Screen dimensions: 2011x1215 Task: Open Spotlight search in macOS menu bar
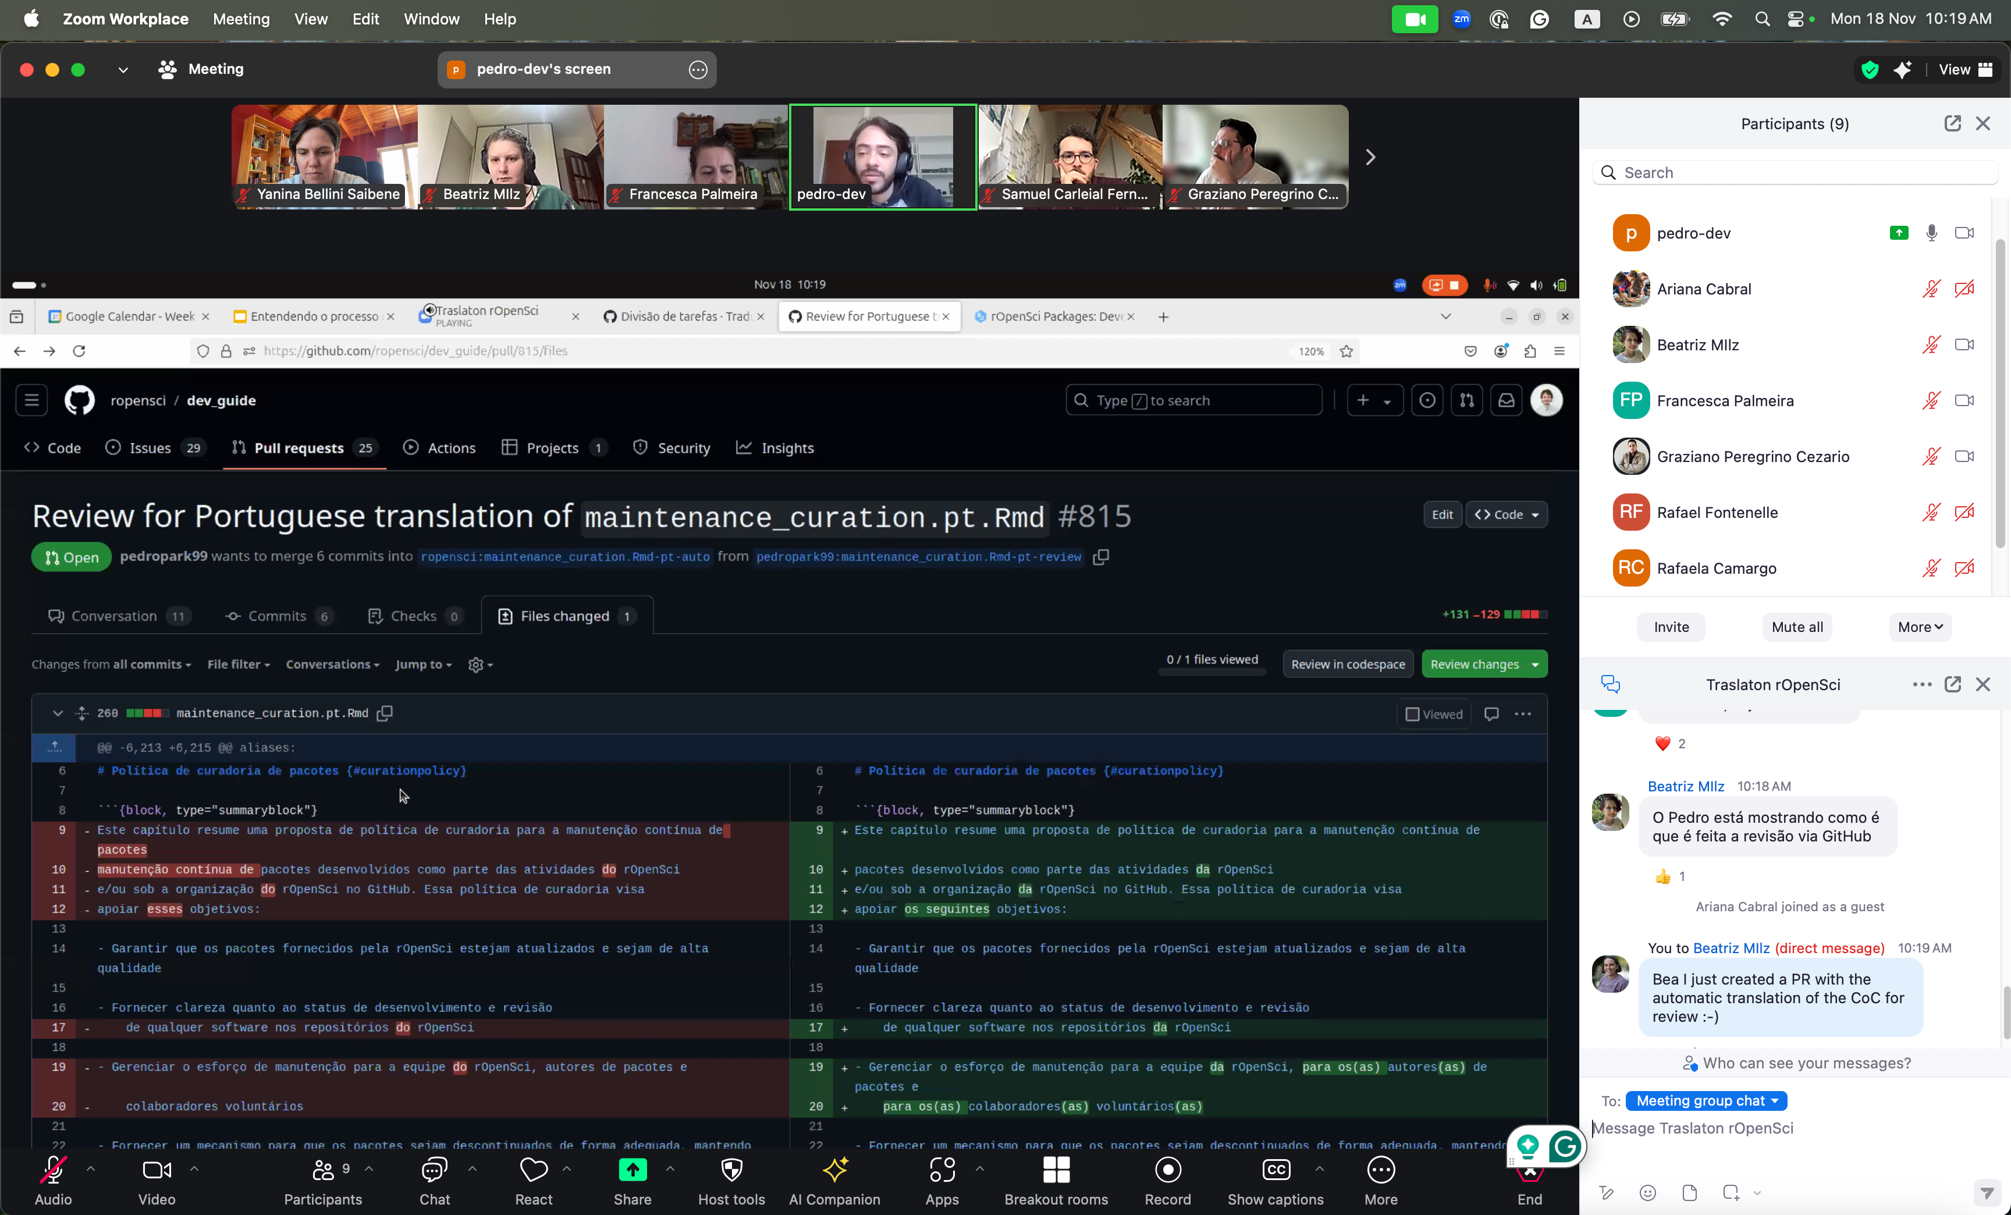pyautogui.click(x=1762, y=19)
